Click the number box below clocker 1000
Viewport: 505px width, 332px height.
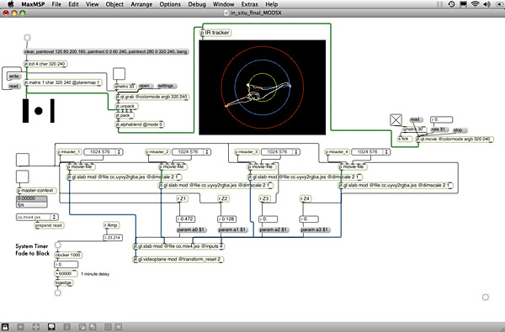(x=66, y=265)
